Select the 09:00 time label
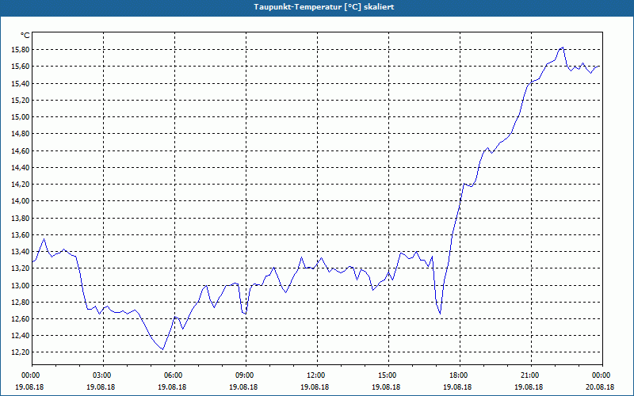 coord(246,375)
